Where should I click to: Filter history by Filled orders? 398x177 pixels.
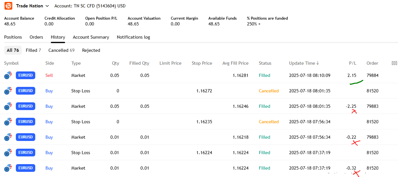(x=33, y=50)
